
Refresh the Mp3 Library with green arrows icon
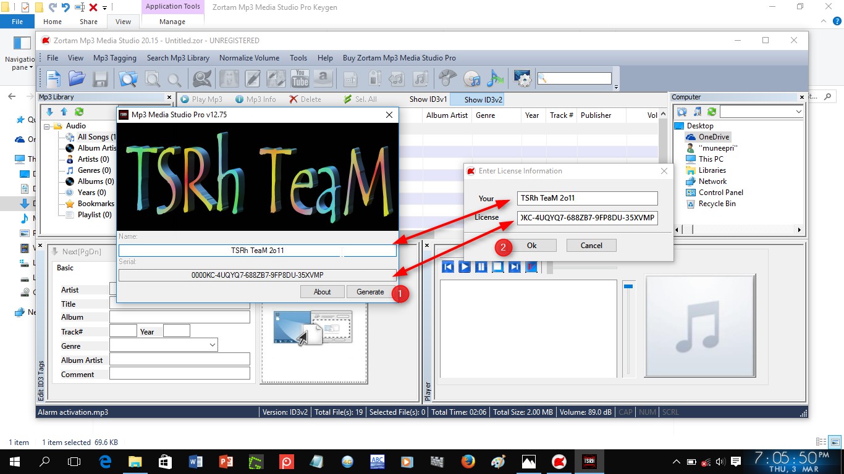78,112
